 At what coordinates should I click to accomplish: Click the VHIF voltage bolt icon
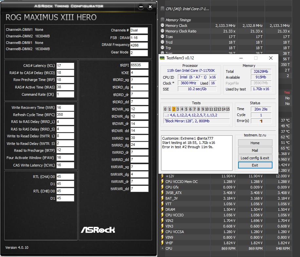point(162,243)
